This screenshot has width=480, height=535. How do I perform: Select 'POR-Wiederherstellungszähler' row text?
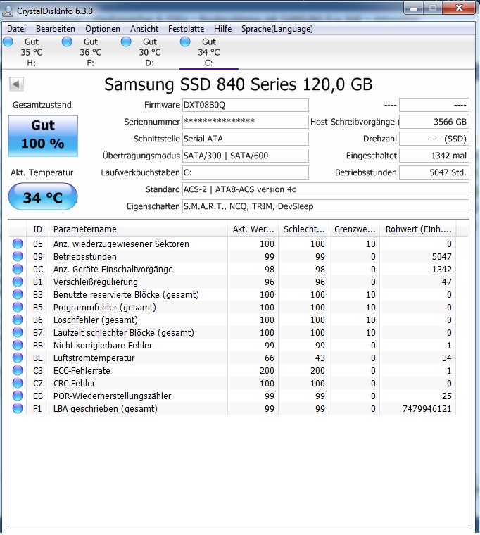[112, 396]
